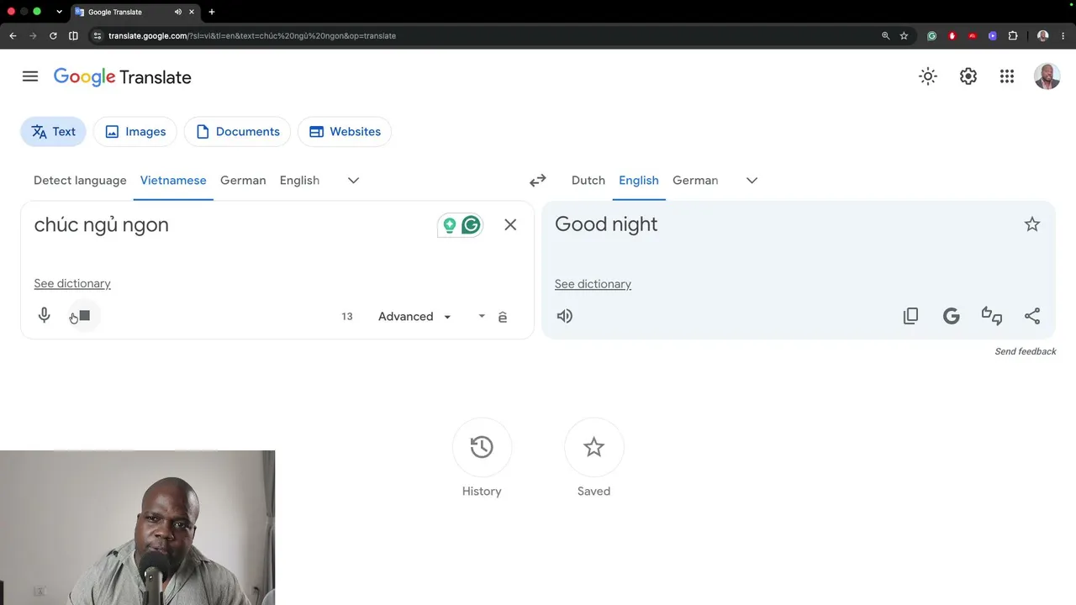Viewport: 1076px width, 605px height.
Task: Open See dictionary under source text
Action: tap(72, 284)
